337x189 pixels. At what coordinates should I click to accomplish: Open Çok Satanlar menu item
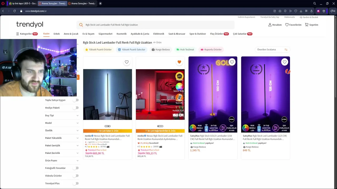tap(242, 34)
